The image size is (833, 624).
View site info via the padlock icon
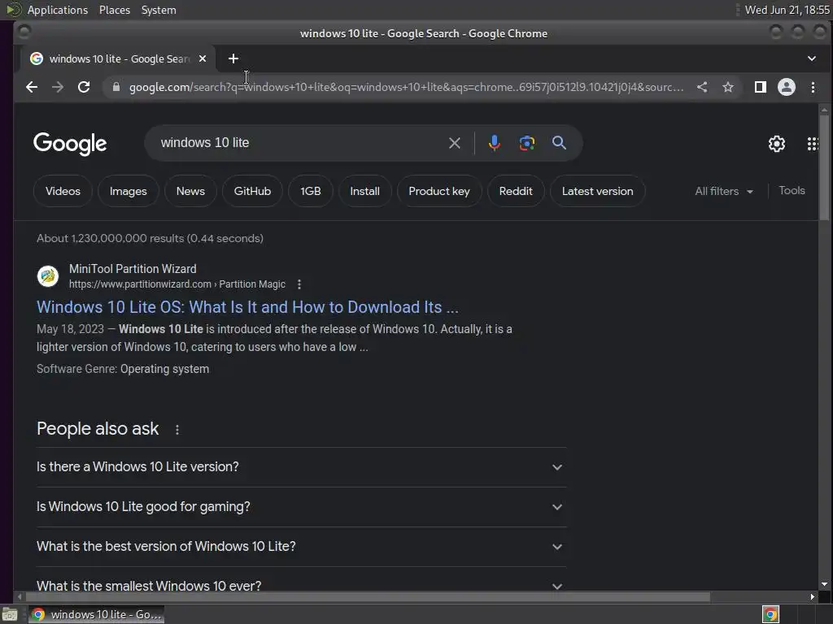(116, 87)
